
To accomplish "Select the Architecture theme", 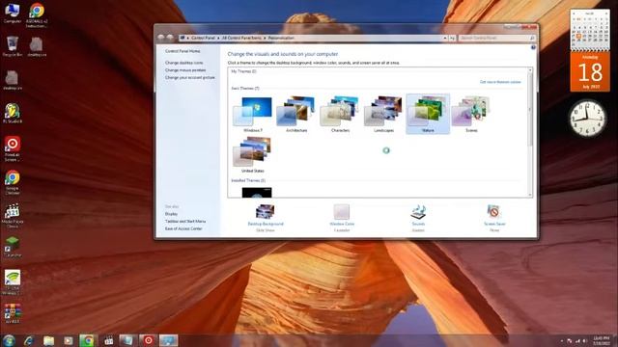I will (296, 114).
